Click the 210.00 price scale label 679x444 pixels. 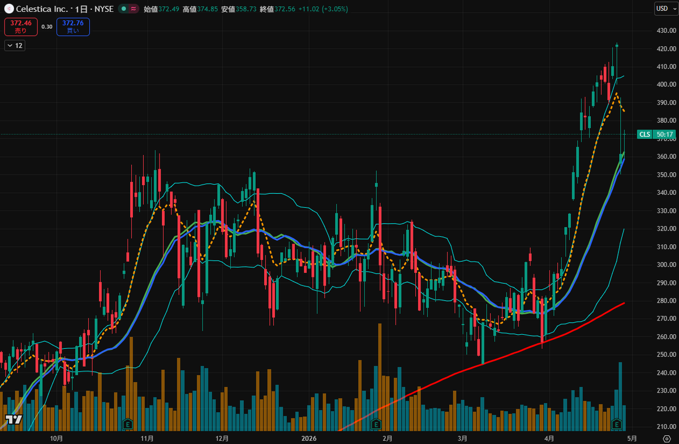(665, 427)
